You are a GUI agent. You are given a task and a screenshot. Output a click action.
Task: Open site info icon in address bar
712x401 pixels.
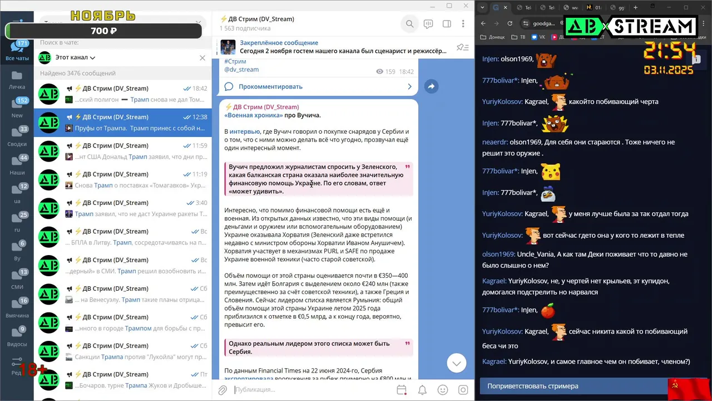pos(526,23)
